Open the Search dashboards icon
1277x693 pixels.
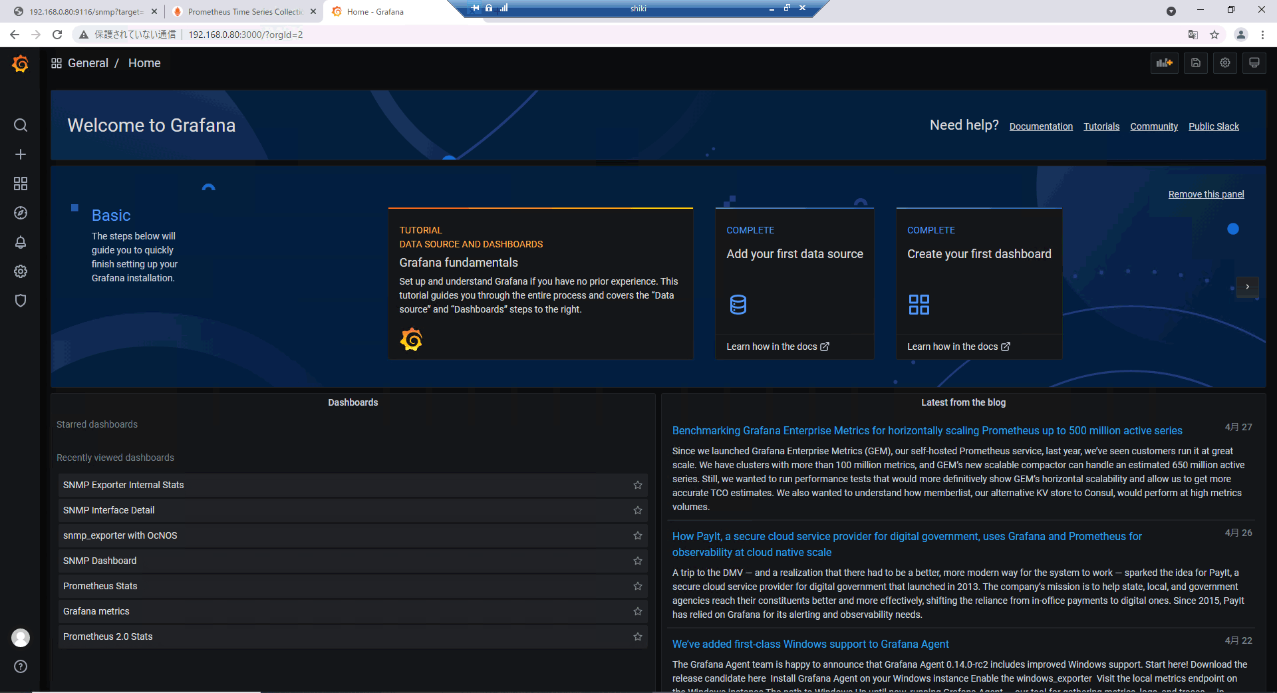pos(21,125)
